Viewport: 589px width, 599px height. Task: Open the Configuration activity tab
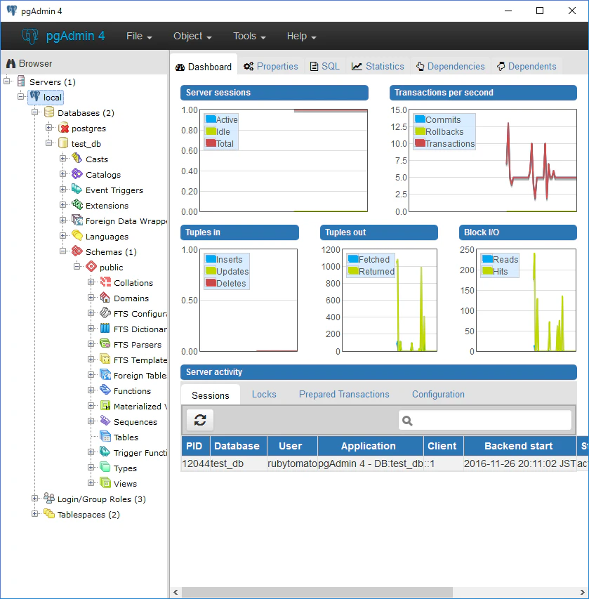pyautogui.click(x=438, y=394)
